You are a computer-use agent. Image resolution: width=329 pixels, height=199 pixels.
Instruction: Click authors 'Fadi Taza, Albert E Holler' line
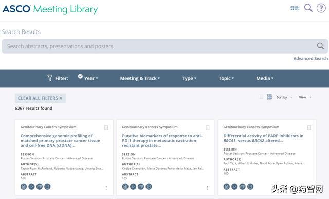pyautogui.click(x=264, y=163)
